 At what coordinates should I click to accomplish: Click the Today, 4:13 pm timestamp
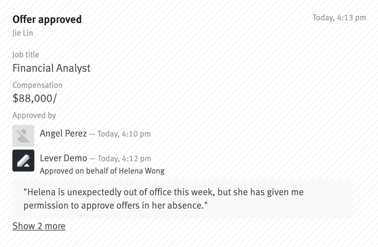[x=339, y=17]
